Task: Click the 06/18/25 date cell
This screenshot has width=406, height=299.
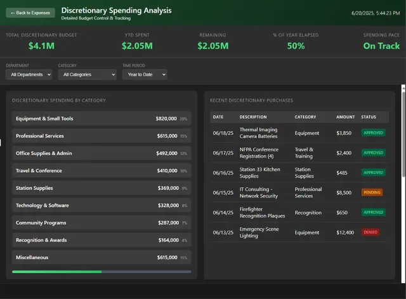Action: (x=223, y=133)
